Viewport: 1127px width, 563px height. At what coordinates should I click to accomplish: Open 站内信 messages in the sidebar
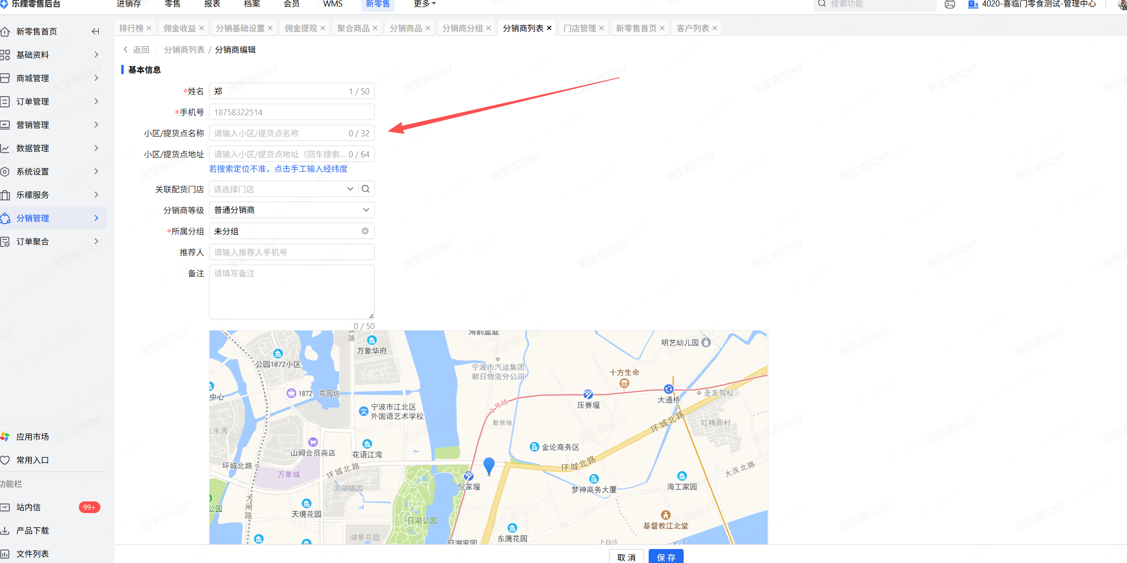[x=28, y=507]
